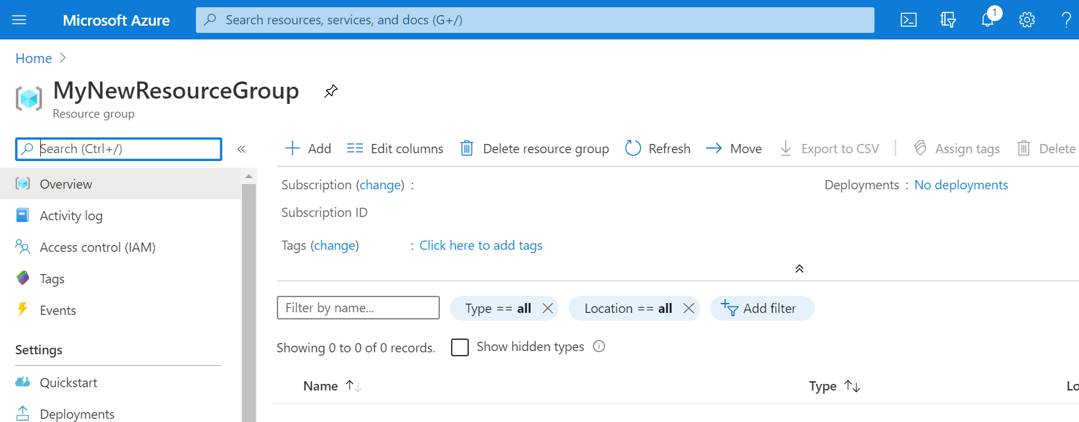Go to the Home breadcrumb
1079x422 pixels.
34,59
